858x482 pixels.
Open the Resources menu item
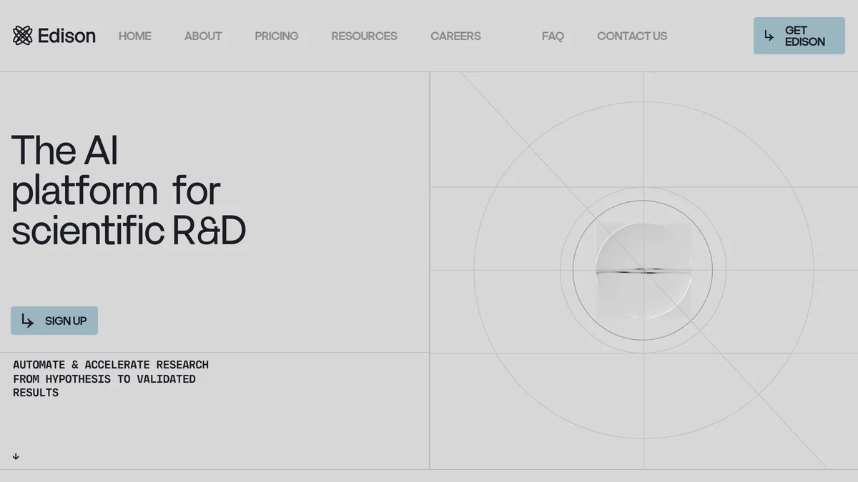pyautogui.click(x=364, y=36)
